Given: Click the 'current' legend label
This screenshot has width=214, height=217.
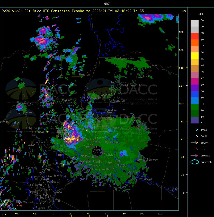Looking at the screenshot, I should click(x=206, y=162).
